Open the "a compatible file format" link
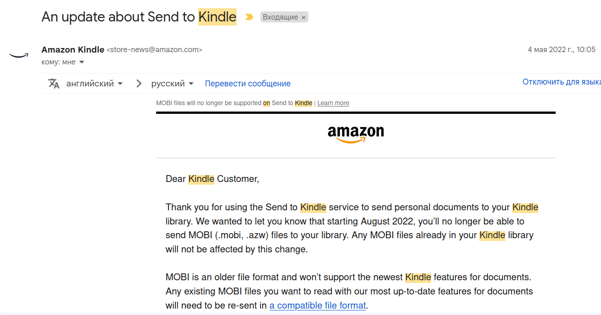 (x=318, y=305)
